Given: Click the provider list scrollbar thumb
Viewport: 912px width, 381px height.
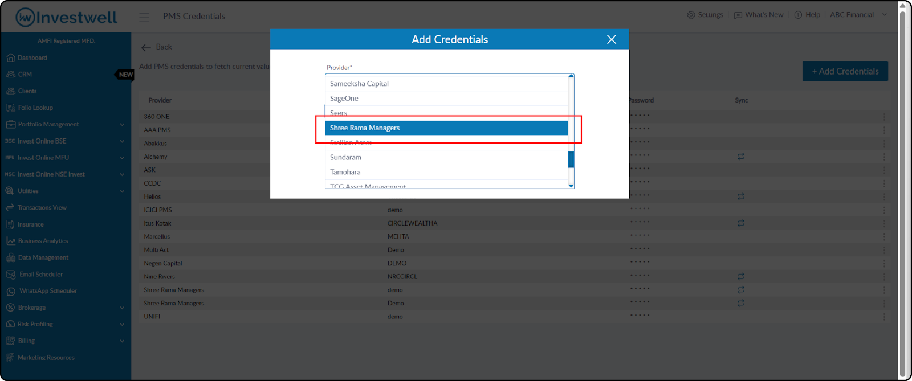Looking at the screenshot, I should coord(571,159).
